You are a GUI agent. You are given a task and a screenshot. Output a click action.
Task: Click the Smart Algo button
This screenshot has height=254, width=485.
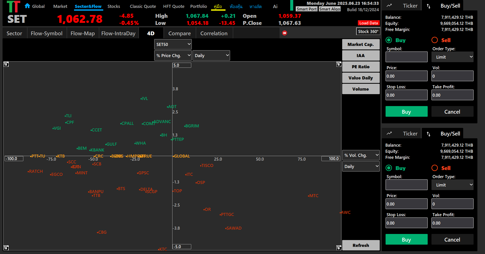pos(330,9)
